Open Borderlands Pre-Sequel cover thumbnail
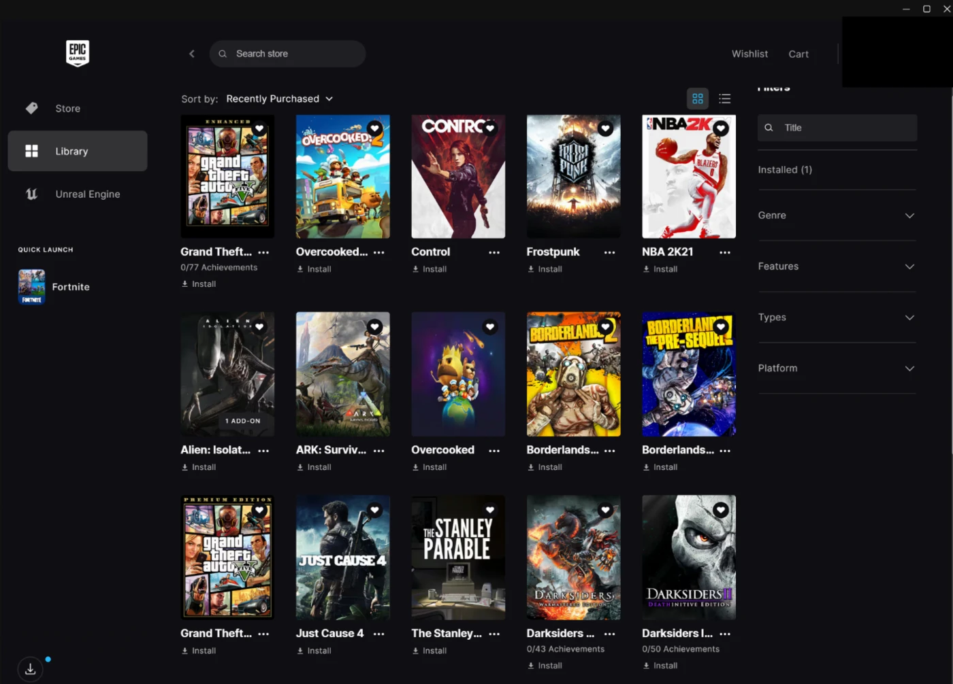953x684 pixels. point(689,374)
